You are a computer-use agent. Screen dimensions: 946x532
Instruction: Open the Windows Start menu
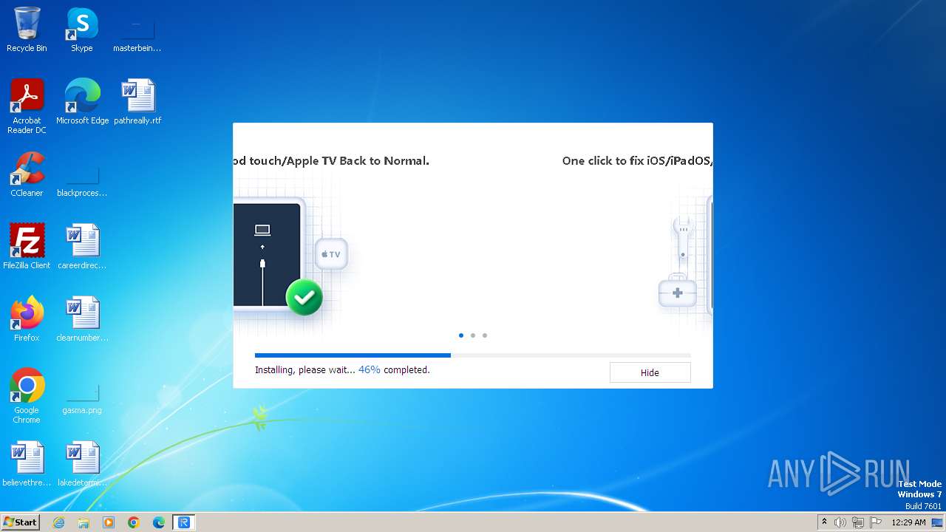pyautogui.click(x=20, y=522)
